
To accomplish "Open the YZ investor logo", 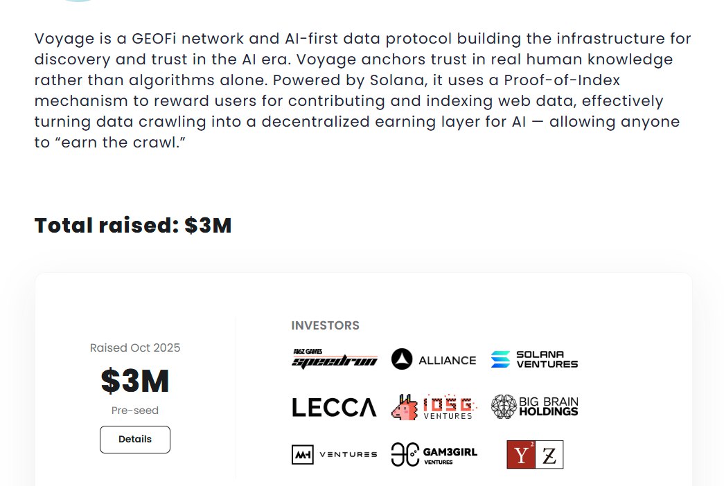I will coord(535,455).
